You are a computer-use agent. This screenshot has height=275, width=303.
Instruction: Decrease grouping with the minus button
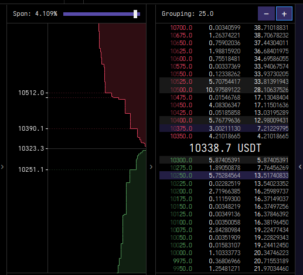pos(266,13)
